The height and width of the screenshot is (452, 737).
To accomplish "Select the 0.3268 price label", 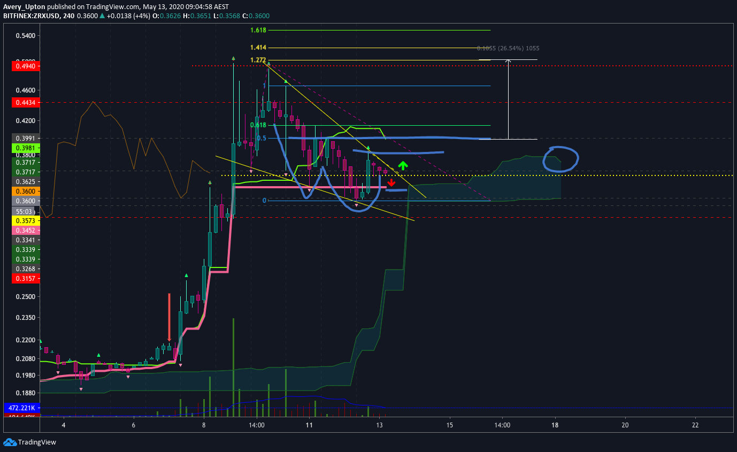I will click(25, 269).
